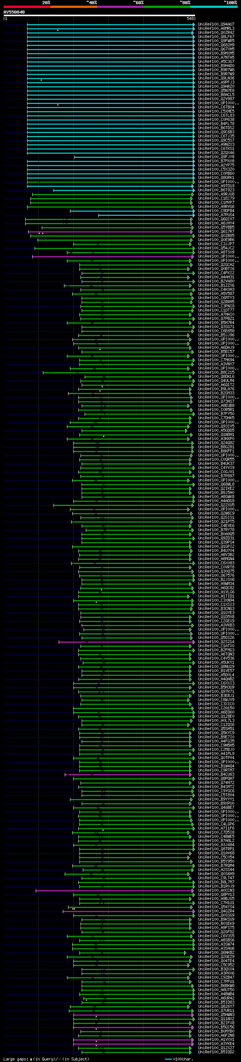Open hit UniRef100_Q67XH5
241x1062 pixels.
216,49
